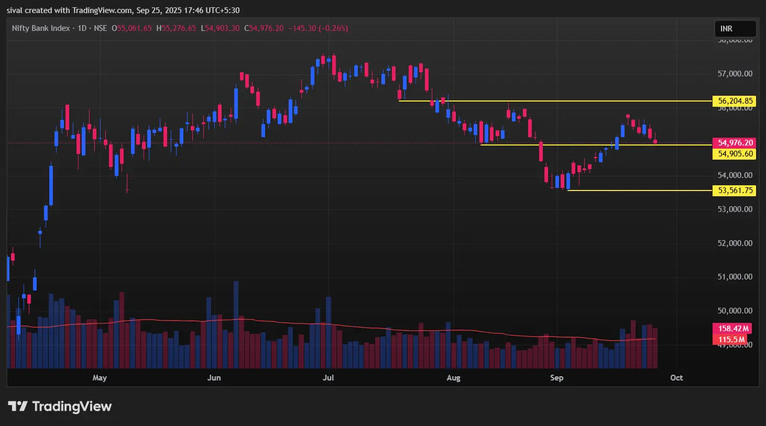Image resolution: width=766 pixels, height=426 pixels.
Task: Click the May label on time axis
Action: click(x=100, y=378)
